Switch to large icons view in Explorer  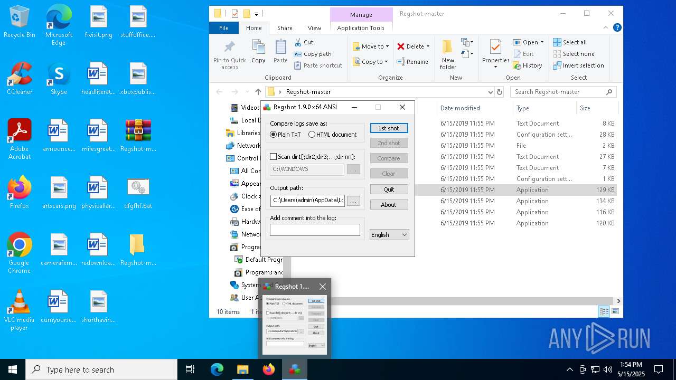(615, 312)
